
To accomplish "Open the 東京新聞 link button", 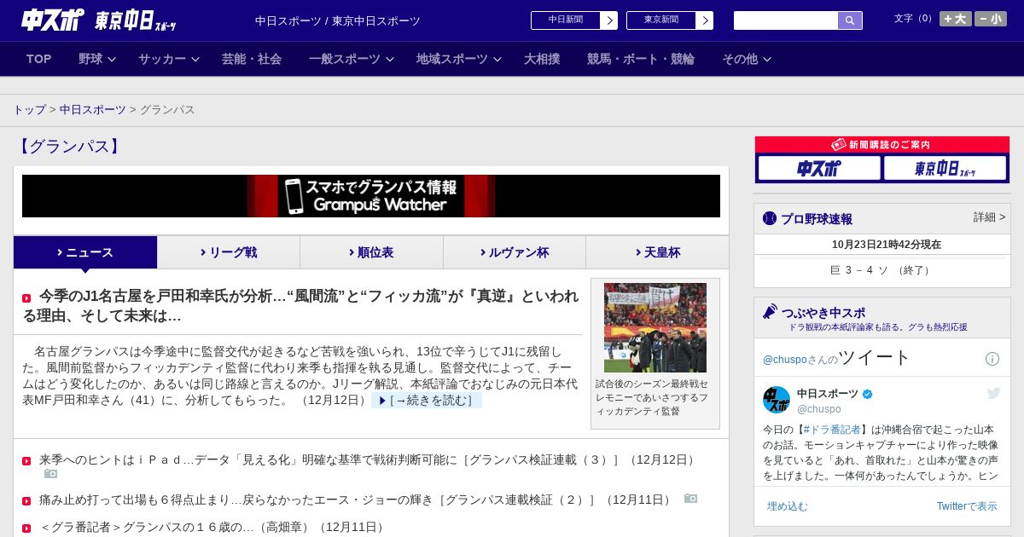I will [661, 20].
